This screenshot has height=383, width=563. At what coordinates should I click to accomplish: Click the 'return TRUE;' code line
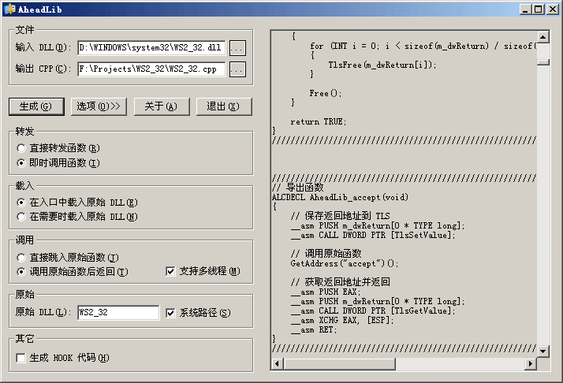pyautogui.click(x=318, y=121)
